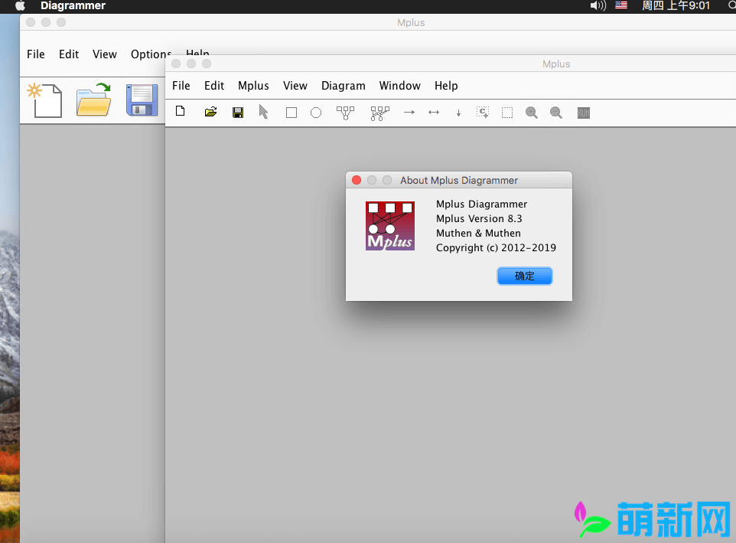Click the Mplus logo in About dialog
736x543 pixels.
point(390,226)
